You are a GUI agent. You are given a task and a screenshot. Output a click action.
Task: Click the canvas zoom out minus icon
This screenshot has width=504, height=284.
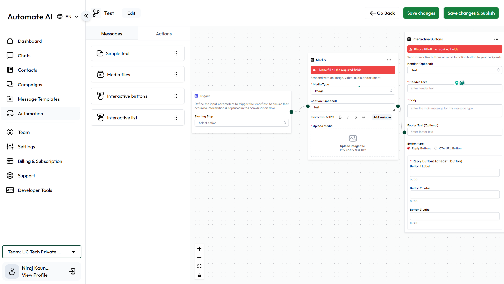click(199, 257)
